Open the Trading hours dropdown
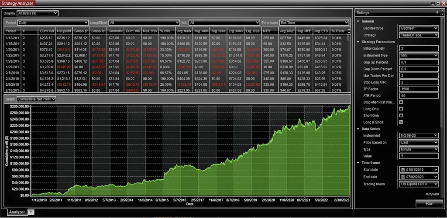The width and height of the screenshot is (447, 218). (x=419, y=184)
